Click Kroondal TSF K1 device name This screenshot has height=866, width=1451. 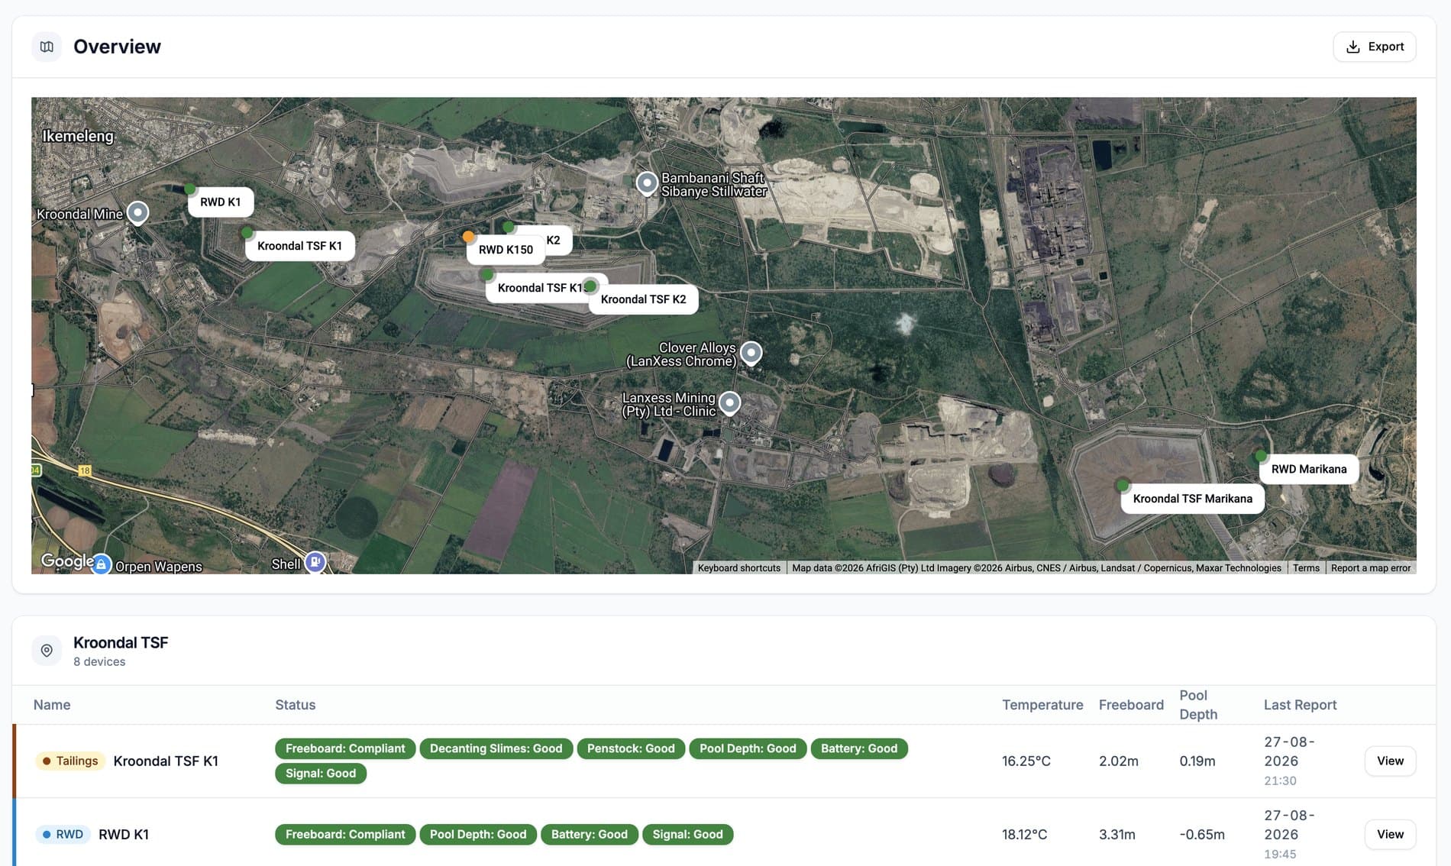click(166, 761)
